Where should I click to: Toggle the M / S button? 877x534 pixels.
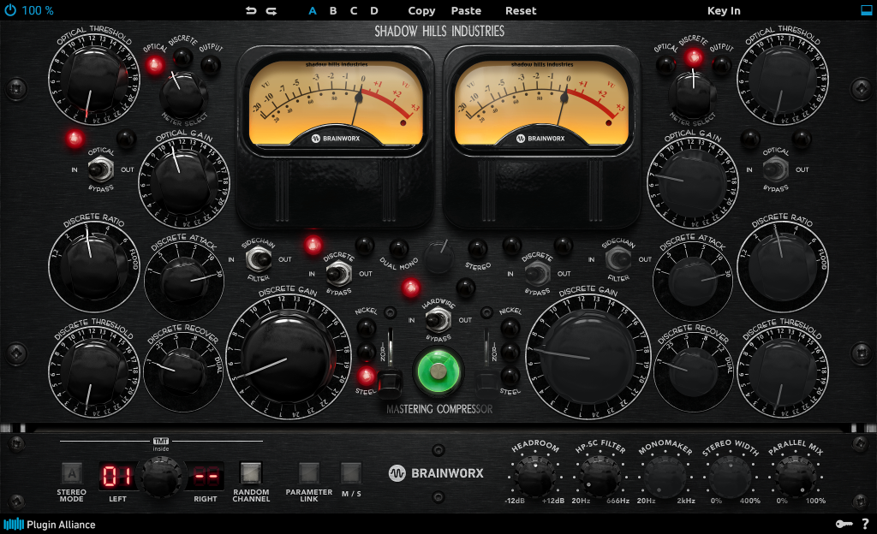[351, 472]
